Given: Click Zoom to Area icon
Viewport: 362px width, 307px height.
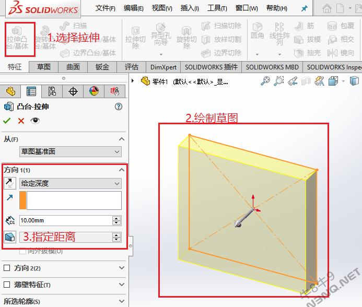Looking at the screenshot, I should pyautogui.click(x=278, y=81).
